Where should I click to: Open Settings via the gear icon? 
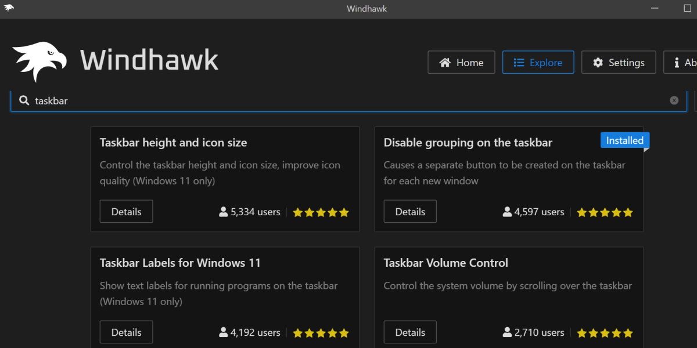click(x=598, y=62)
